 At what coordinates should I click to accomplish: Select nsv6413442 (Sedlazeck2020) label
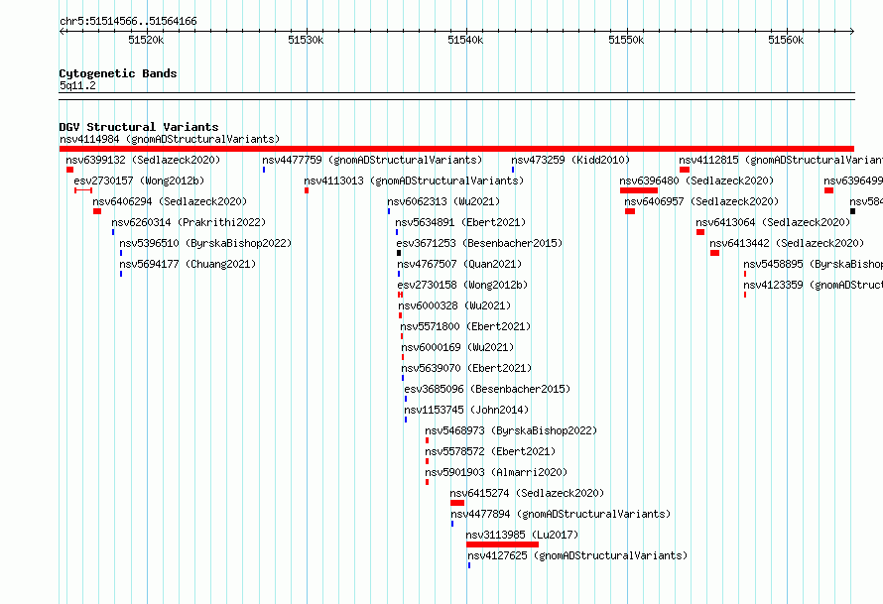(787, 243)
